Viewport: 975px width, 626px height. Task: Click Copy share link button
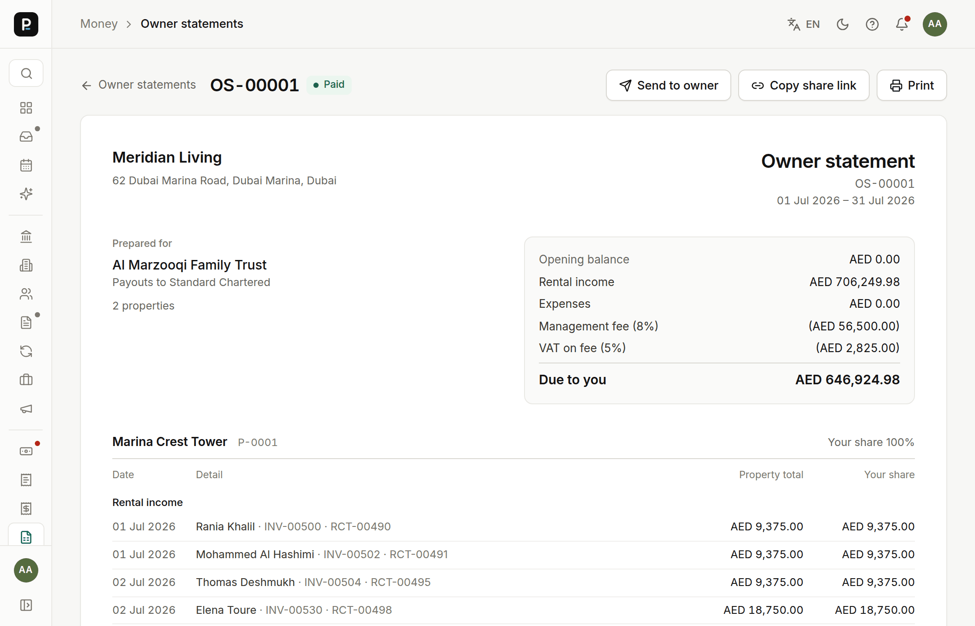click(x=804, y=85)
